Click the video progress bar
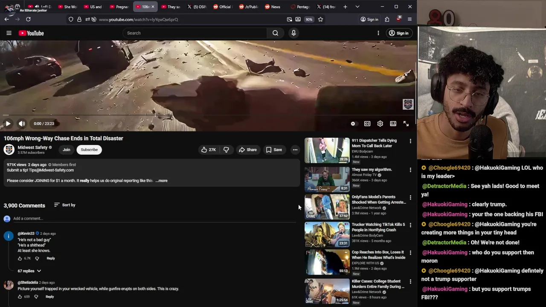Viewport: 546px width, 307px height. point(208,115)
